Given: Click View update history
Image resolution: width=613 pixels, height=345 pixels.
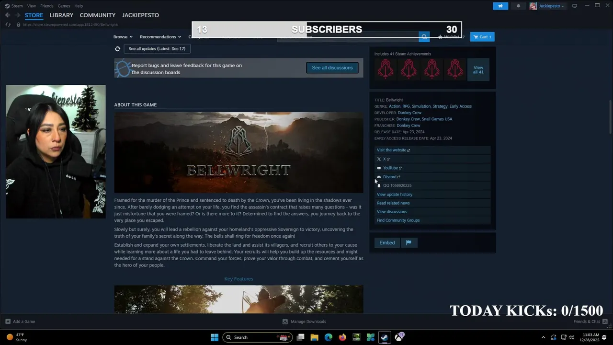Looking at the screenshot, I should click(432, 195).
